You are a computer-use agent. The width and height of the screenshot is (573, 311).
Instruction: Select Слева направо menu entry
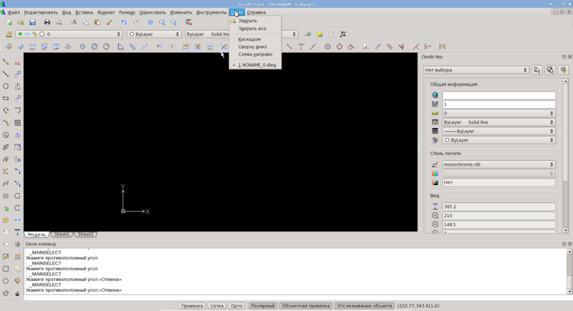click(x=255, y=54)
